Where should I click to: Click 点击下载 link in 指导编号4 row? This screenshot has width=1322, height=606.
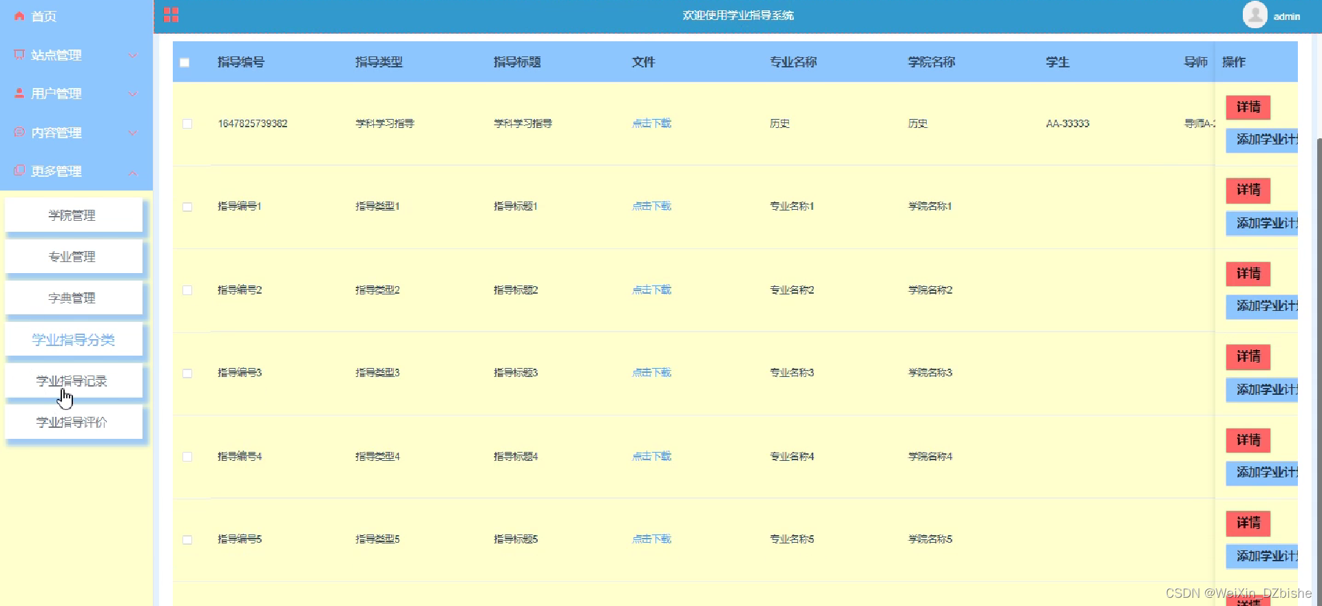tap(651, 456)
